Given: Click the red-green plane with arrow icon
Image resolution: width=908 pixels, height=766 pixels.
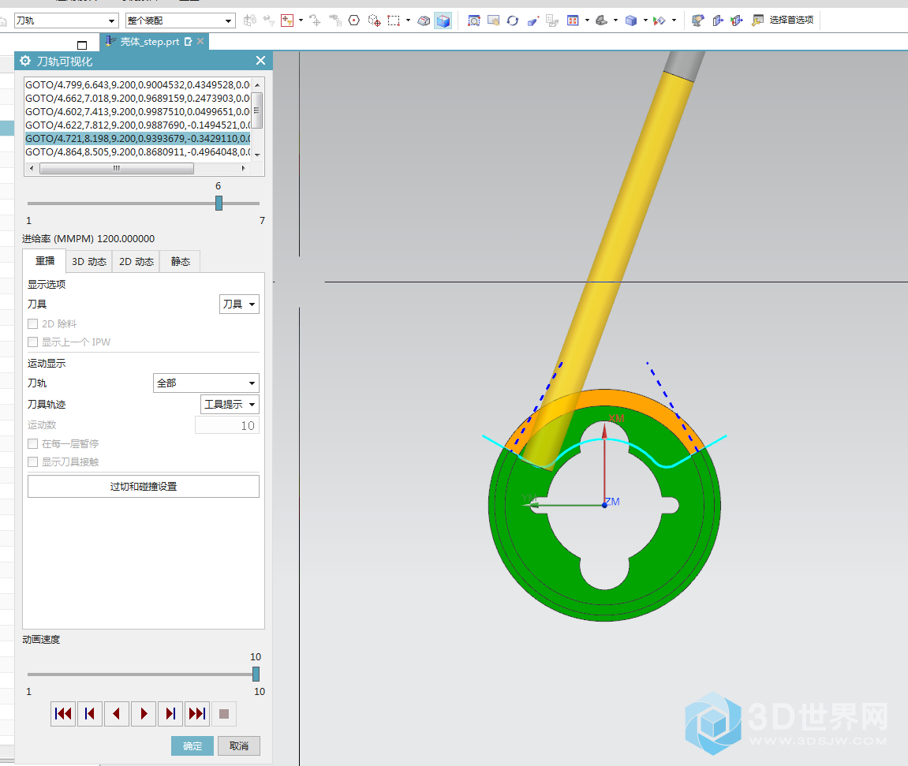Looking at the screenshot, I should click(x=737, y=21).
